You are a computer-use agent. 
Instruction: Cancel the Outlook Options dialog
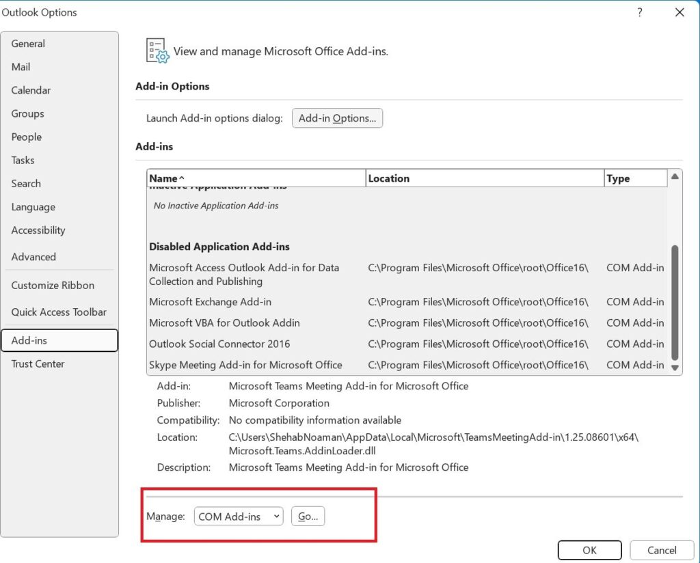point(662,550)
